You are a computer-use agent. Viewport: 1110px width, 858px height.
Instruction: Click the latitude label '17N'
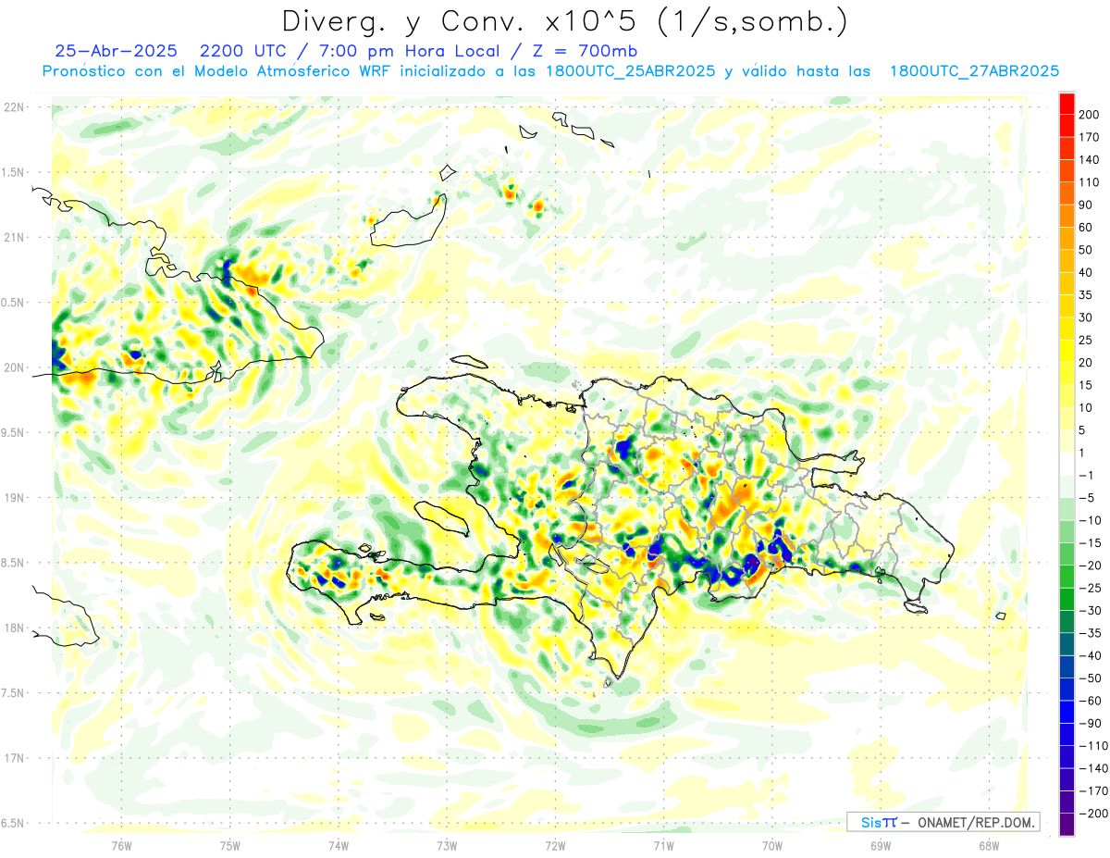pyautogui.click(x=13, y=758)
